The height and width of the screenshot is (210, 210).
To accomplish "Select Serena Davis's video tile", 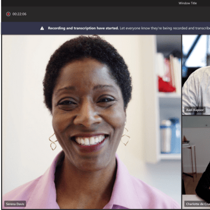I will [x=92, y=122].
